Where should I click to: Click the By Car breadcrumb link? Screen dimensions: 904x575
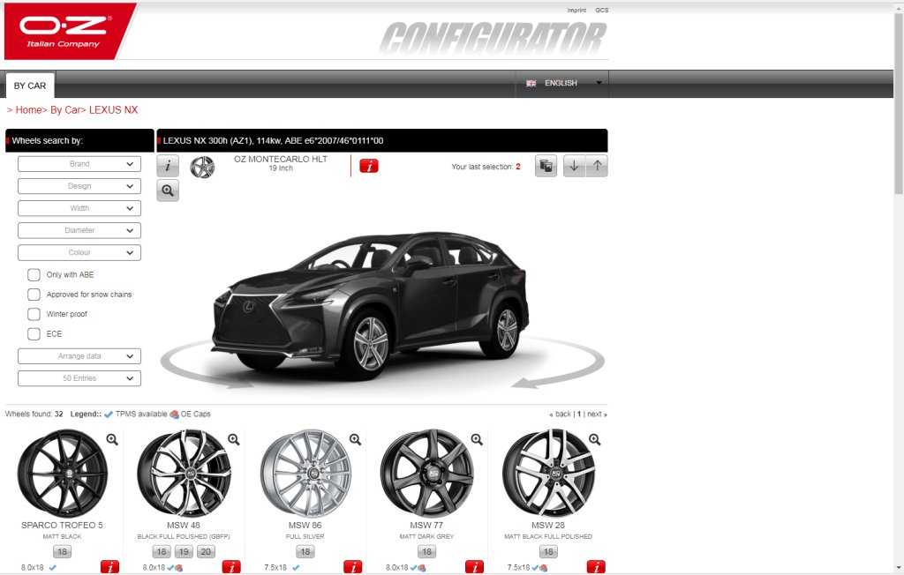[64, 110]
